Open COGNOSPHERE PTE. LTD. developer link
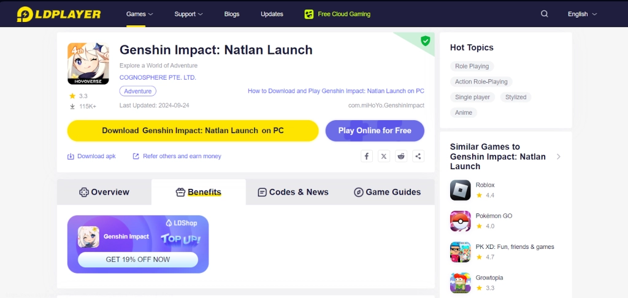Screen dimensions: 628x298 (x=158, y=78)
